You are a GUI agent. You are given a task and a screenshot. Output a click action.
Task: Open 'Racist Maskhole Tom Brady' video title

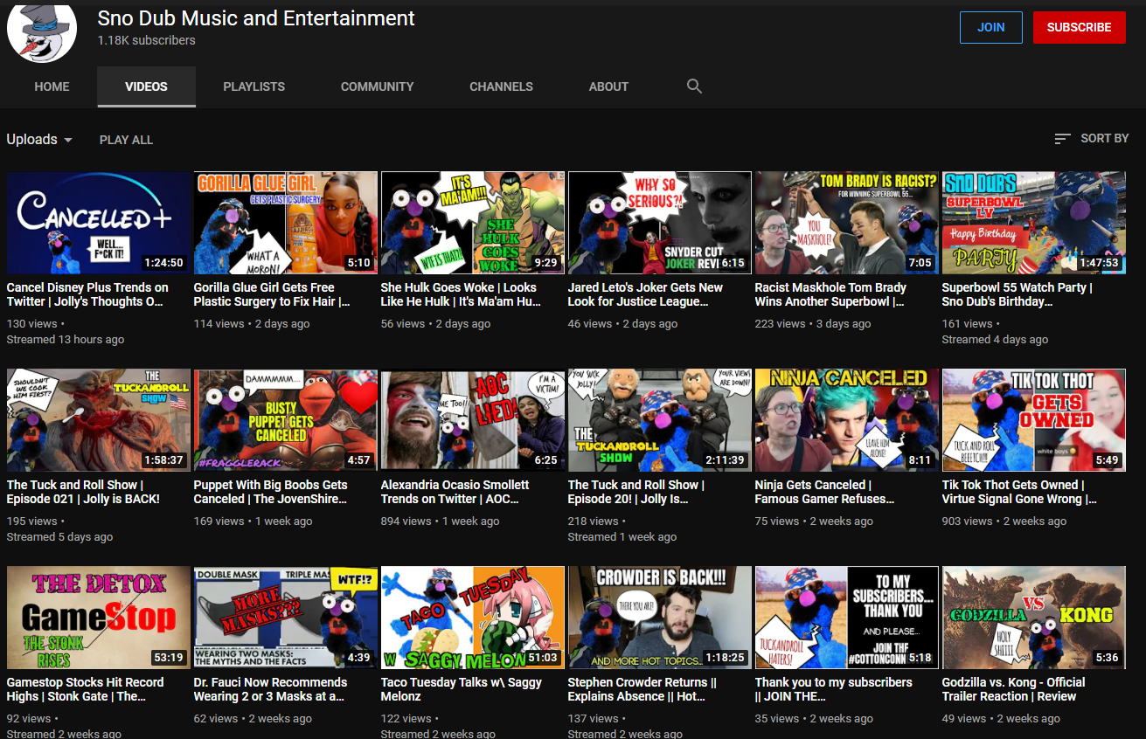tap(831, 294)
